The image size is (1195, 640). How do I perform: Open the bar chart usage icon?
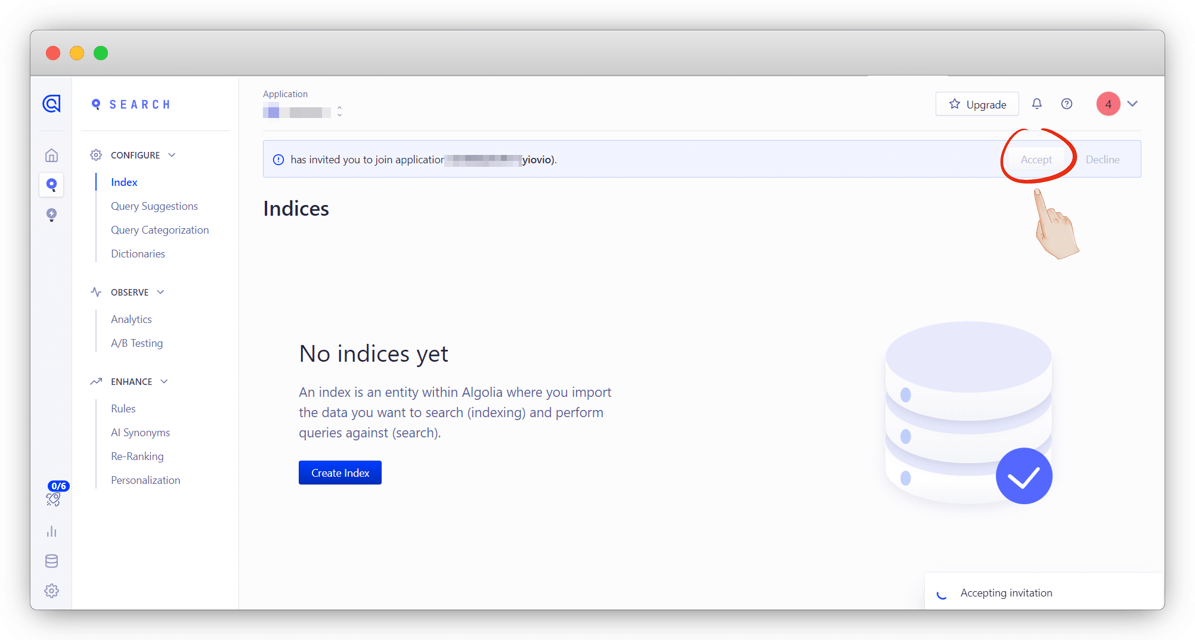click(52, 532)
